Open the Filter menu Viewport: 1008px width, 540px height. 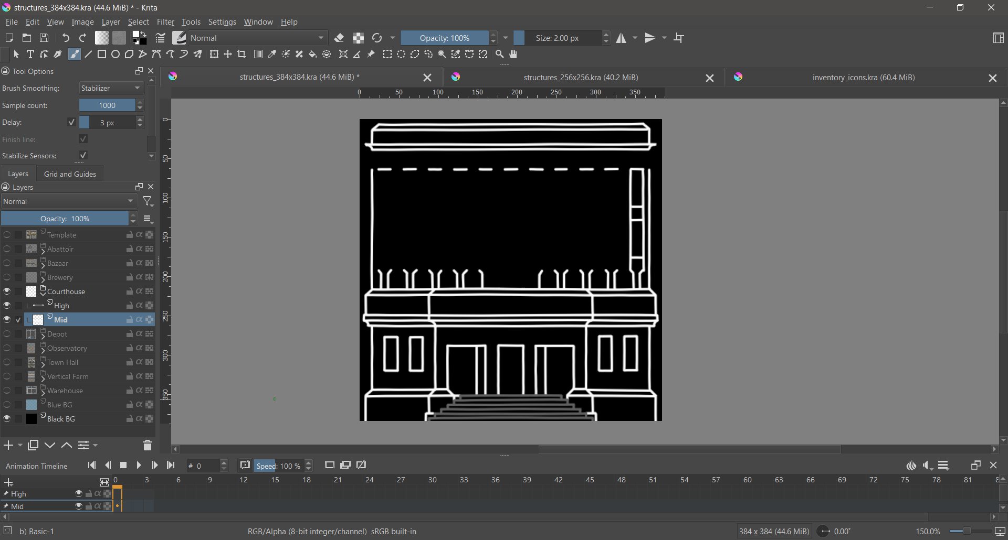pyautogui.click(x=165, y=23)
